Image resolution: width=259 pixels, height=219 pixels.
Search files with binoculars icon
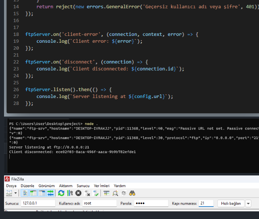pos(132,193)
